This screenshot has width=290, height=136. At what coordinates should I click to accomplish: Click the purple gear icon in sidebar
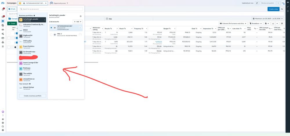point(3,112)
